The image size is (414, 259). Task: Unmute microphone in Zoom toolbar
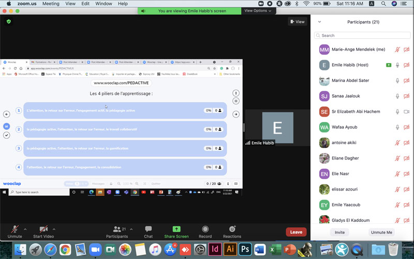15,232
